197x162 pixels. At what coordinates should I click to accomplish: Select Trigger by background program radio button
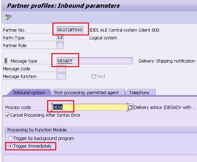[x=10, y=138]
